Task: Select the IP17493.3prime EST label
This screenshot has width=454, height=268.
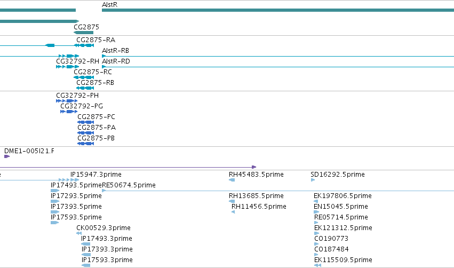Action: (x=107, y=239)
